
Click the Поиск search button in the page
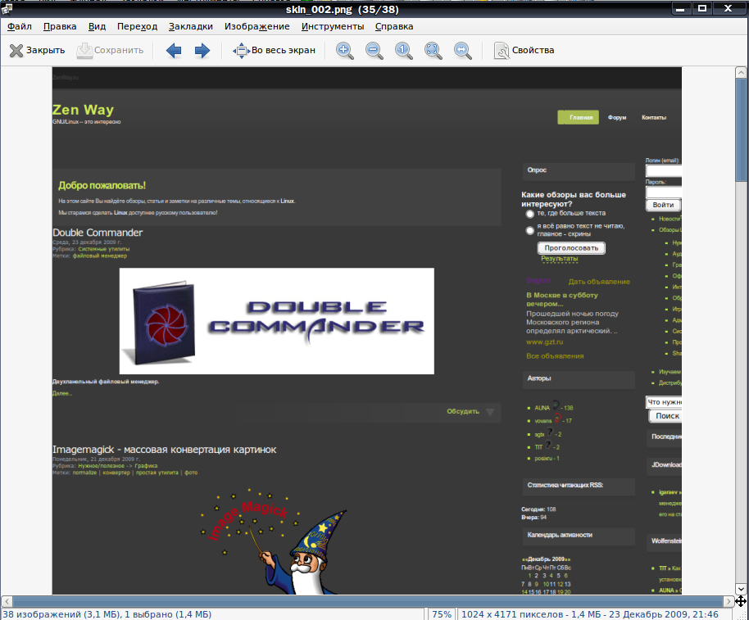(665, 416)
